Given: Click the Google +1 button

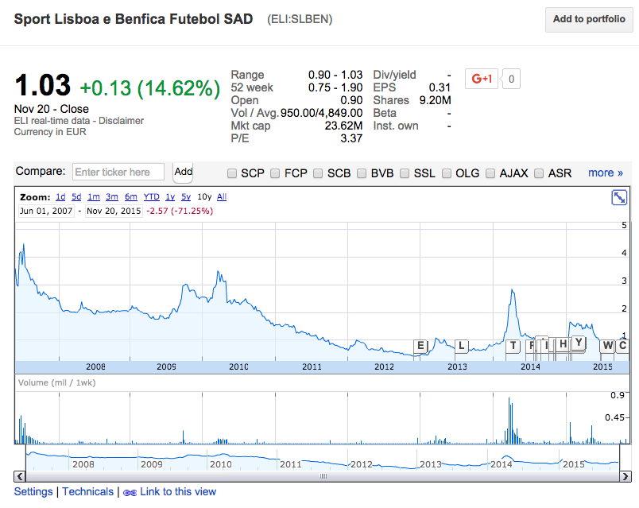Looking at the screenshot, I should (x=482, y=79).
